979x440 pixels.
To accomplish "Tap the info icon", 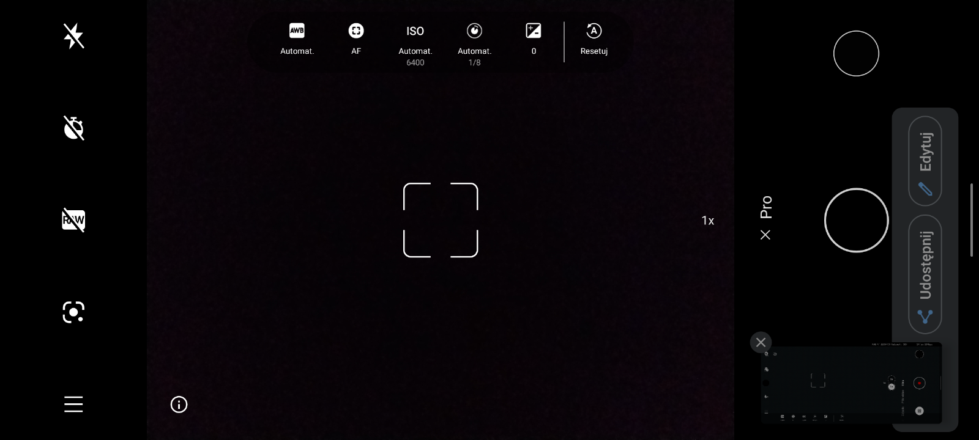I will point(179,405).
